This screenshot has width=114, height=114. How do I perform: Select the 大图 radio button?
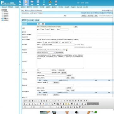coord(42,40)
